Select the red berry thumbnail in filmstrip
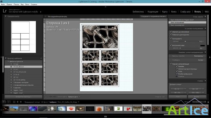Viewport: 211px width, 118px height. coord(128,109)
